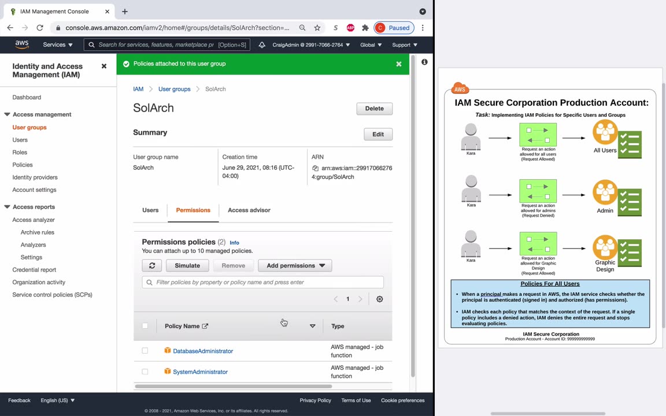Open Policies in the IAM sidebar
Screen dimensions: 666x416
coord(23,165)
